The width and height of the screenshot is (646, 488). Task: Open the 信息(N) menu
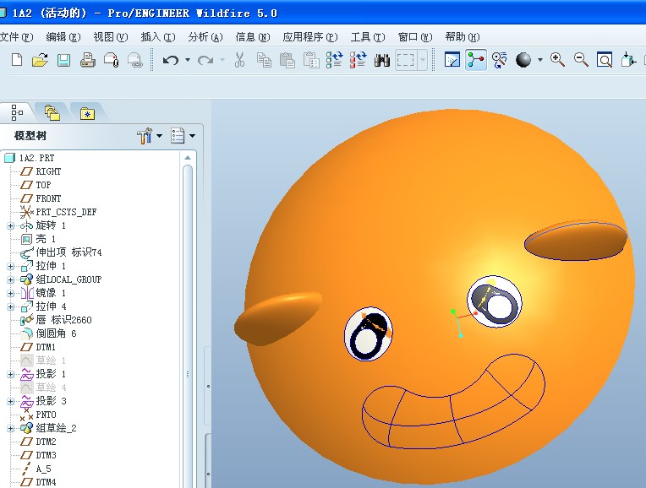click(x=253, y=37)
